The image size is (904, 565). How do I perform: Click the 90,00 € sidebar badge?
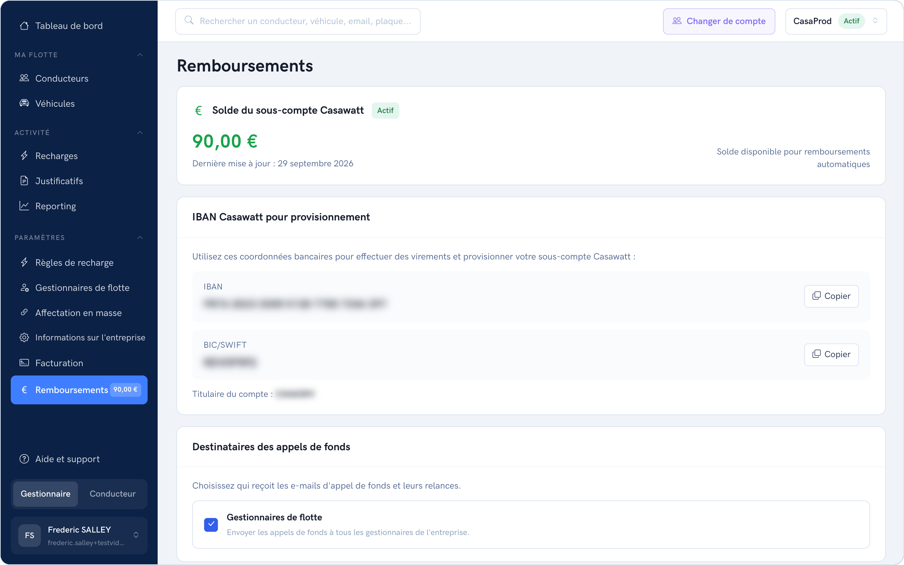point(125,389)
